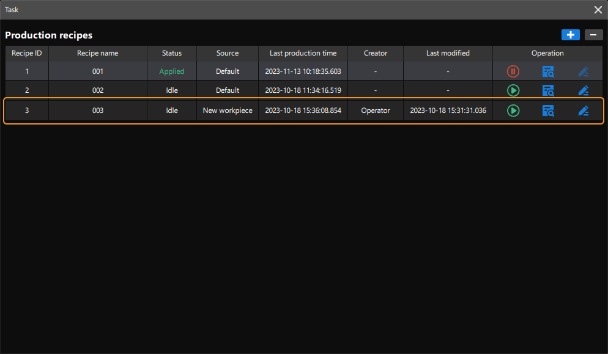Click the Recipe name column header
The height and width of the screenshot is (354, 608).
(98, 53)
